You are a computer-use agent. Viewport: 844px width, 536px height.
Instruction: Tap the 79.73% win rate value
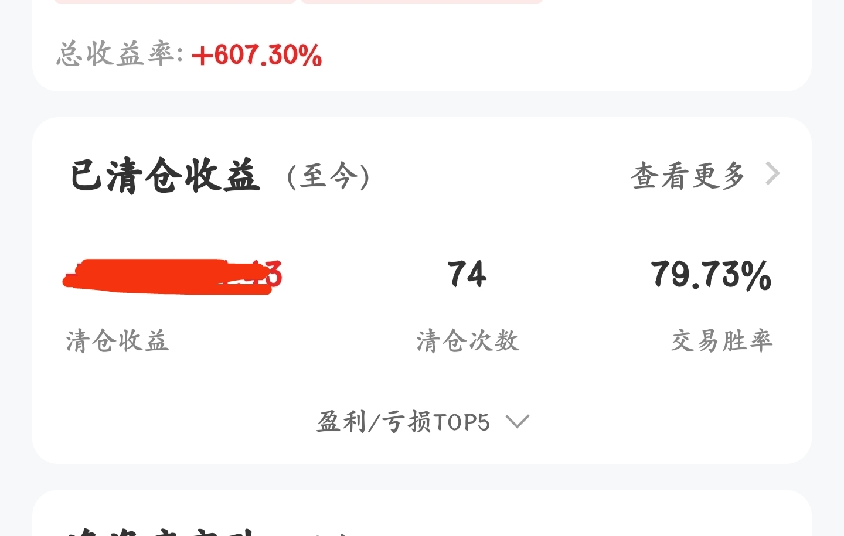click(711, 275)
